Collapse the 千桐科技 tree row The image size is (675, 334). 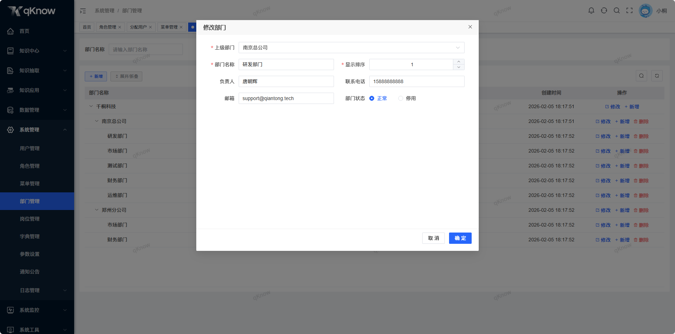91,106
